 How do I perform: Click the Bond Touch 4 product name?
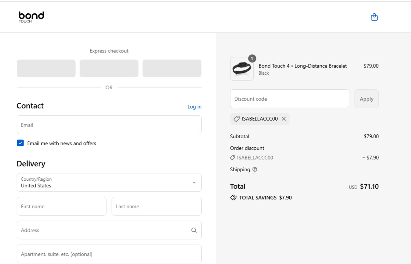pos(302,66)
